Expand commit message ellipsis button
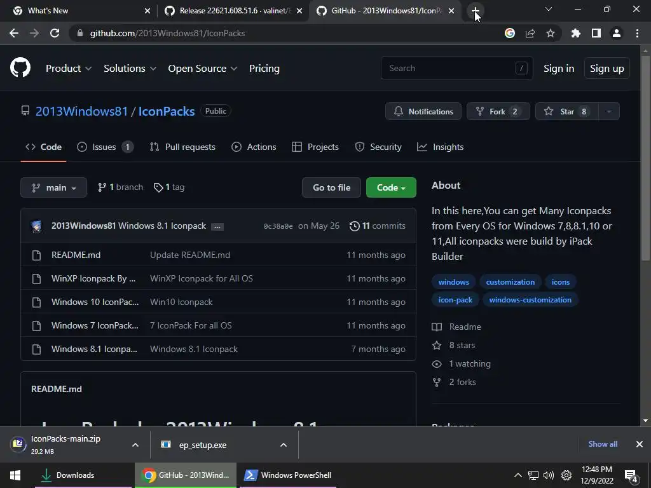The height and width of the screenshot is (488, 651). [x=217, y=227]
